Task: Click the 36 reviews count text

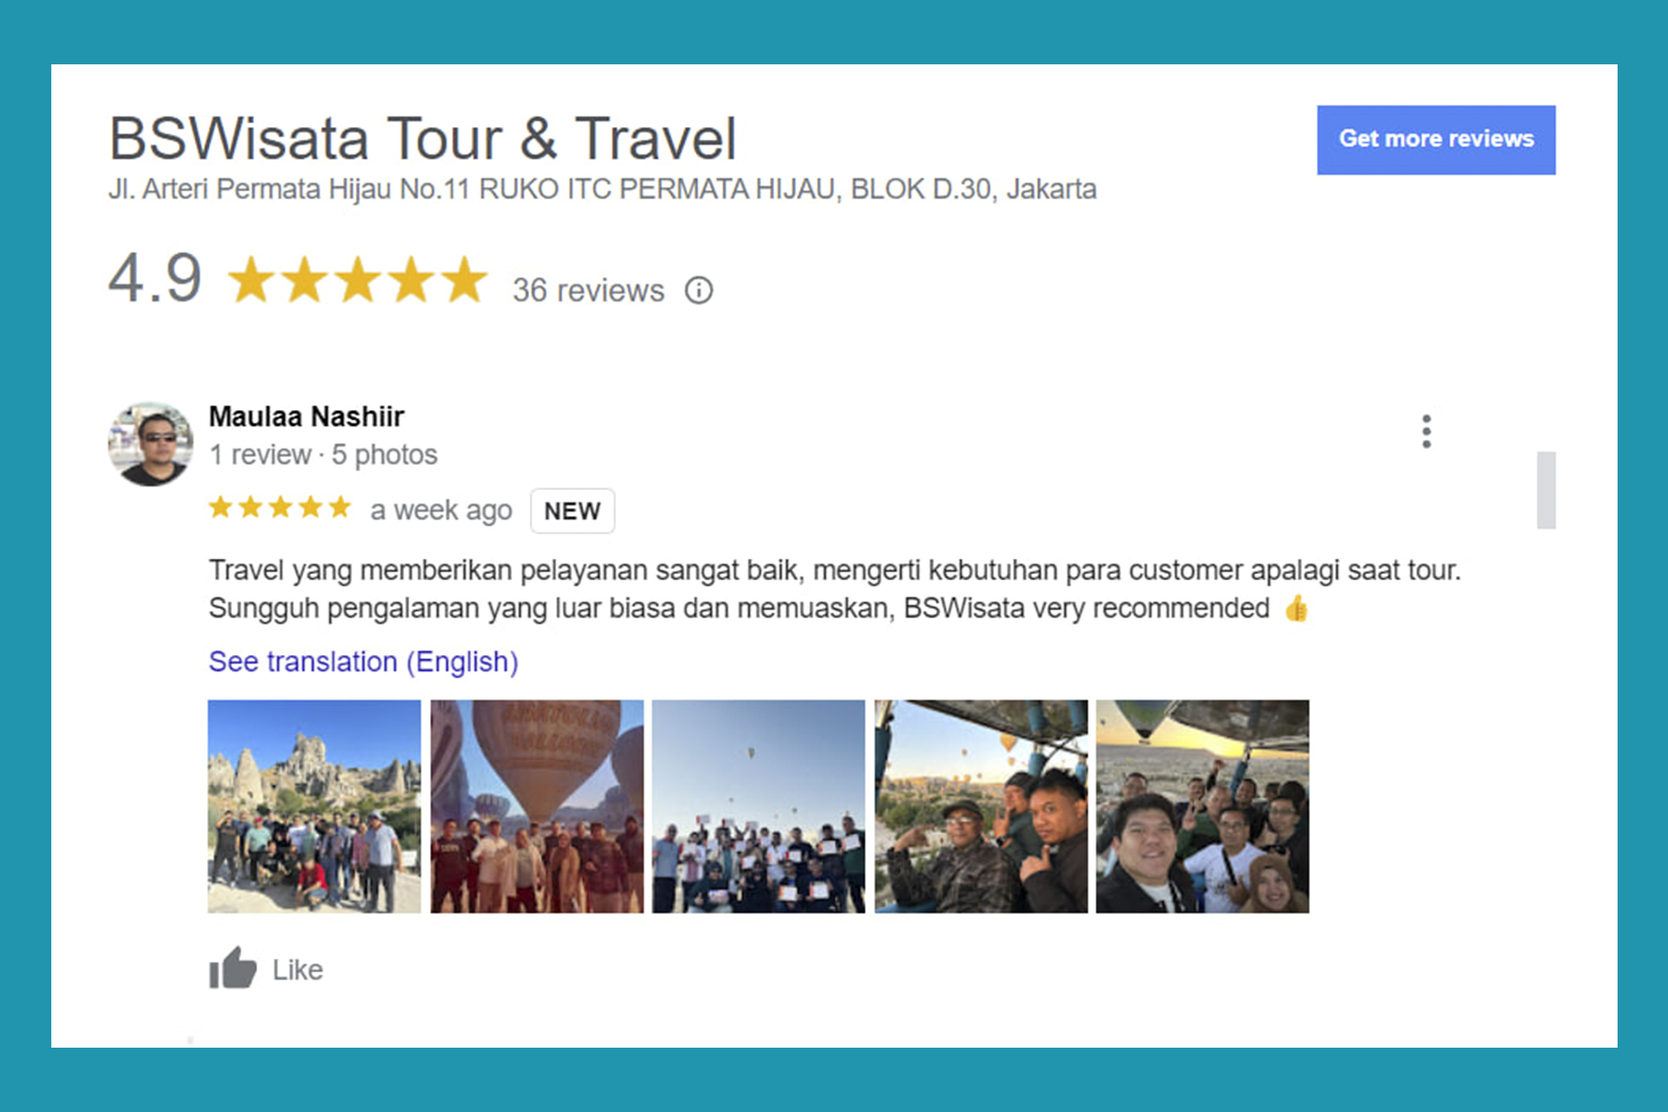Action: click(588, 290)
